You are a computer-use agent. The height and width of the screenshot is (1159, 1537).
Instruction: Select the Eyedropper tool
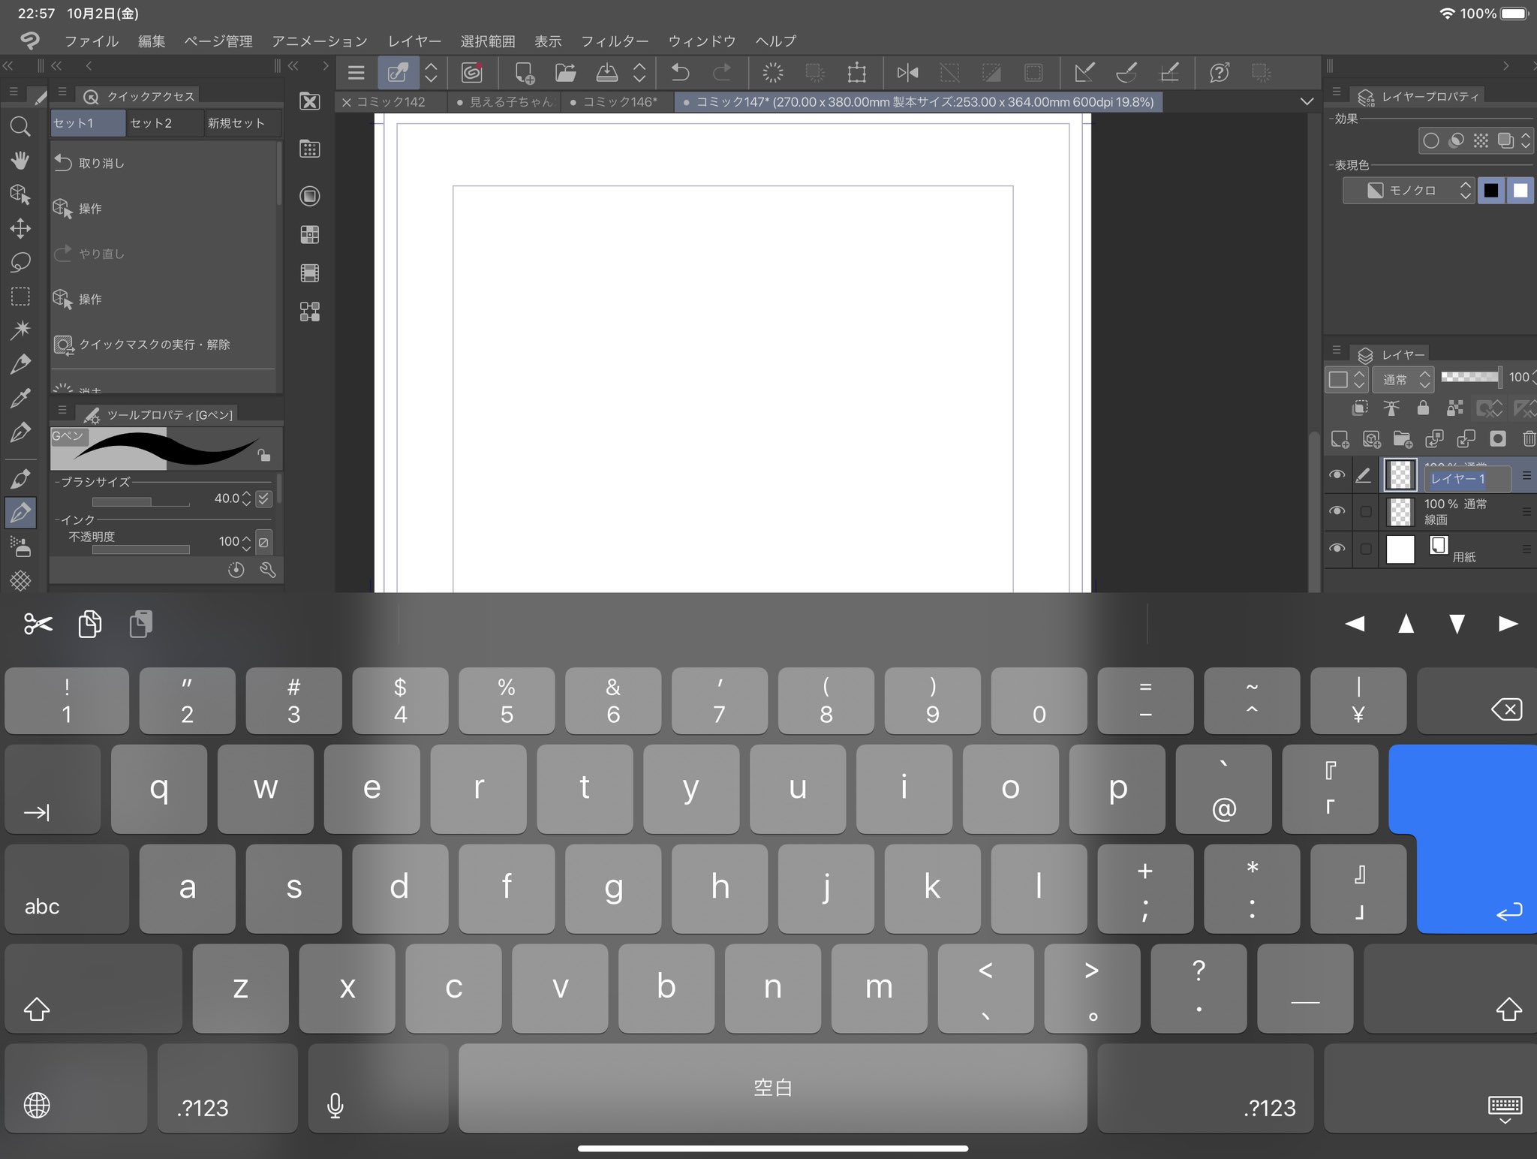[x=20, y=398]
